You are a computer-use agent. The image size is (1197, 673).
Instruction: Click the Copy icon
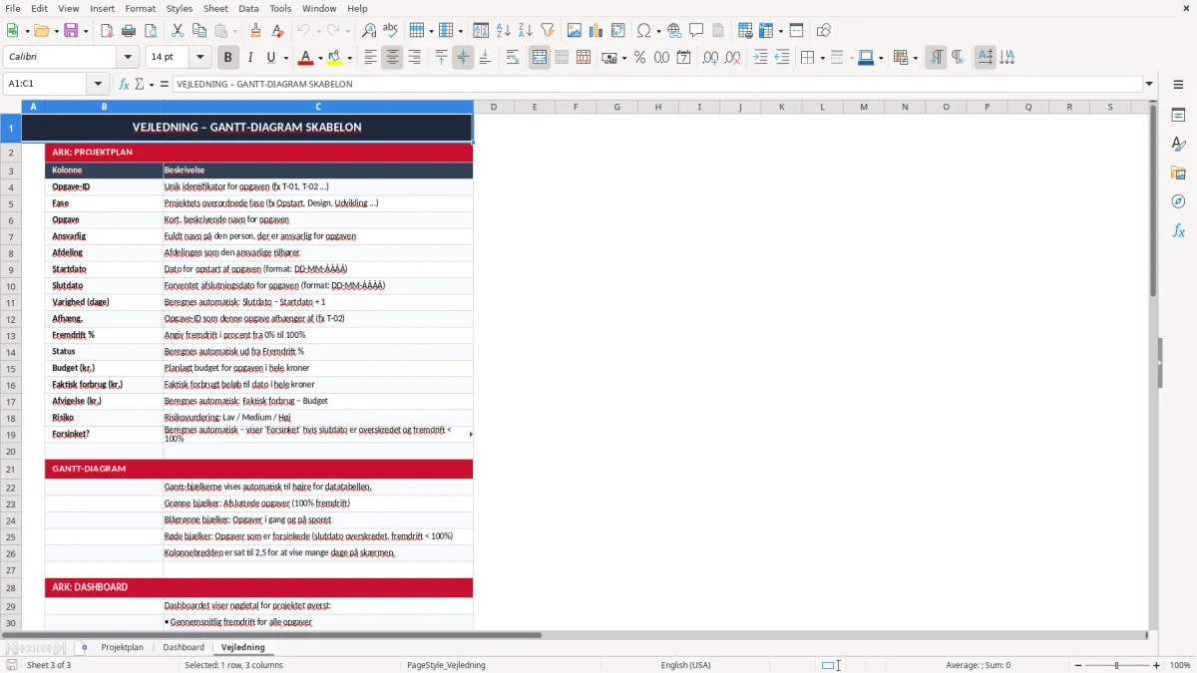pos(199,31)
